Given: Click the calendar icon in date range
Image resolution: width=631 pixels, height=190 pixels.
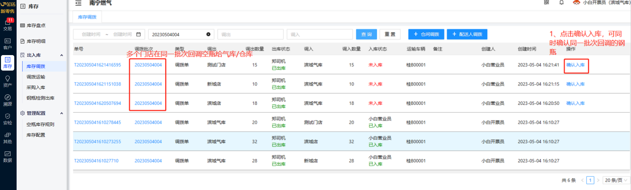Looking at the screenshot, I should [139, 34].
